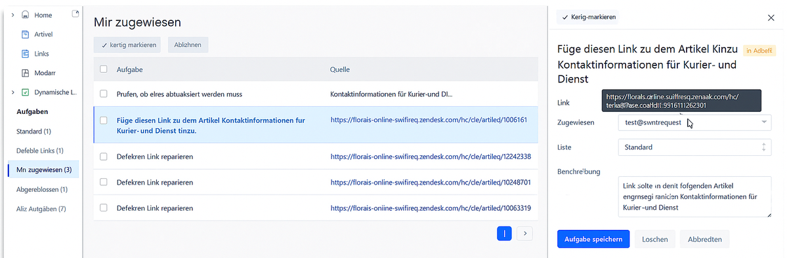Open zendesk link ending 1006161
The image size is (787, 258).
coord(429,120)
